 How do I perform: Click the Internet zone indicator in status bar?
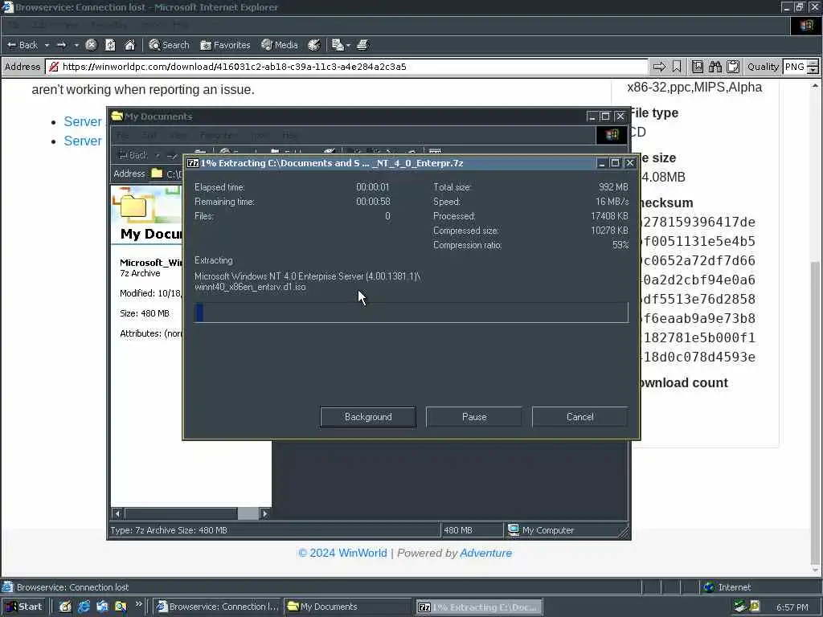pyautogui.click(x=727, y=587)
